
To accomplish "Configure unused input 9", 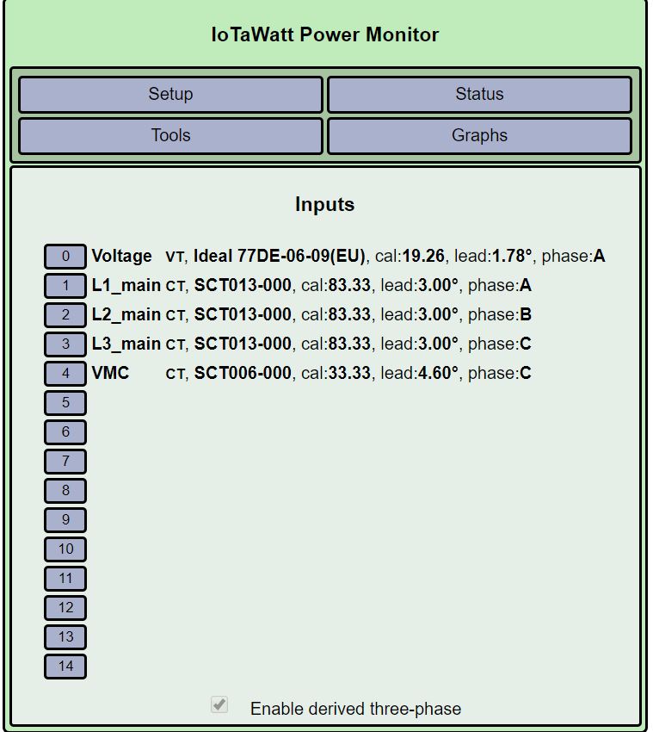I will pos(65,520).
